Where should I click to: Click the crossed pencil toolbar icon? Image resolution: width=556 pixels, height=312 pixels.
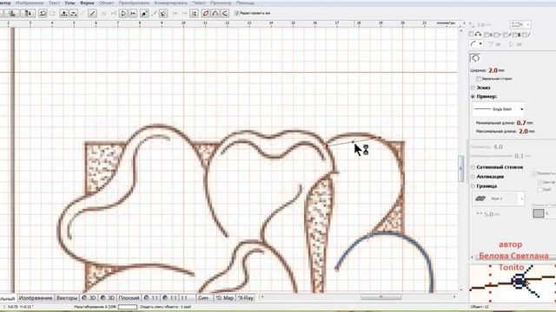pyautogui.click(x=163, y=14)
